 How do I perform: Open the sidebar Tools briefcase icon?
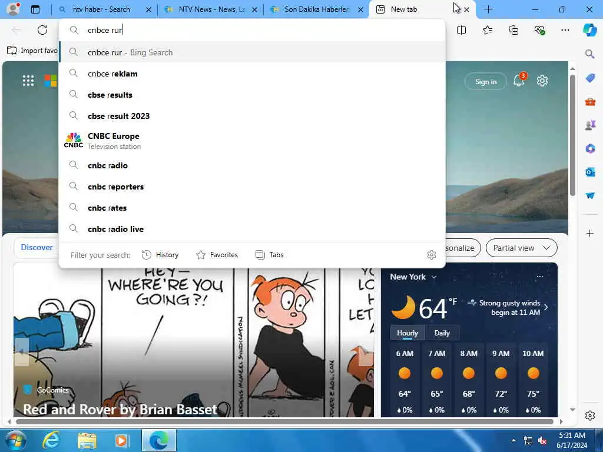590,102
